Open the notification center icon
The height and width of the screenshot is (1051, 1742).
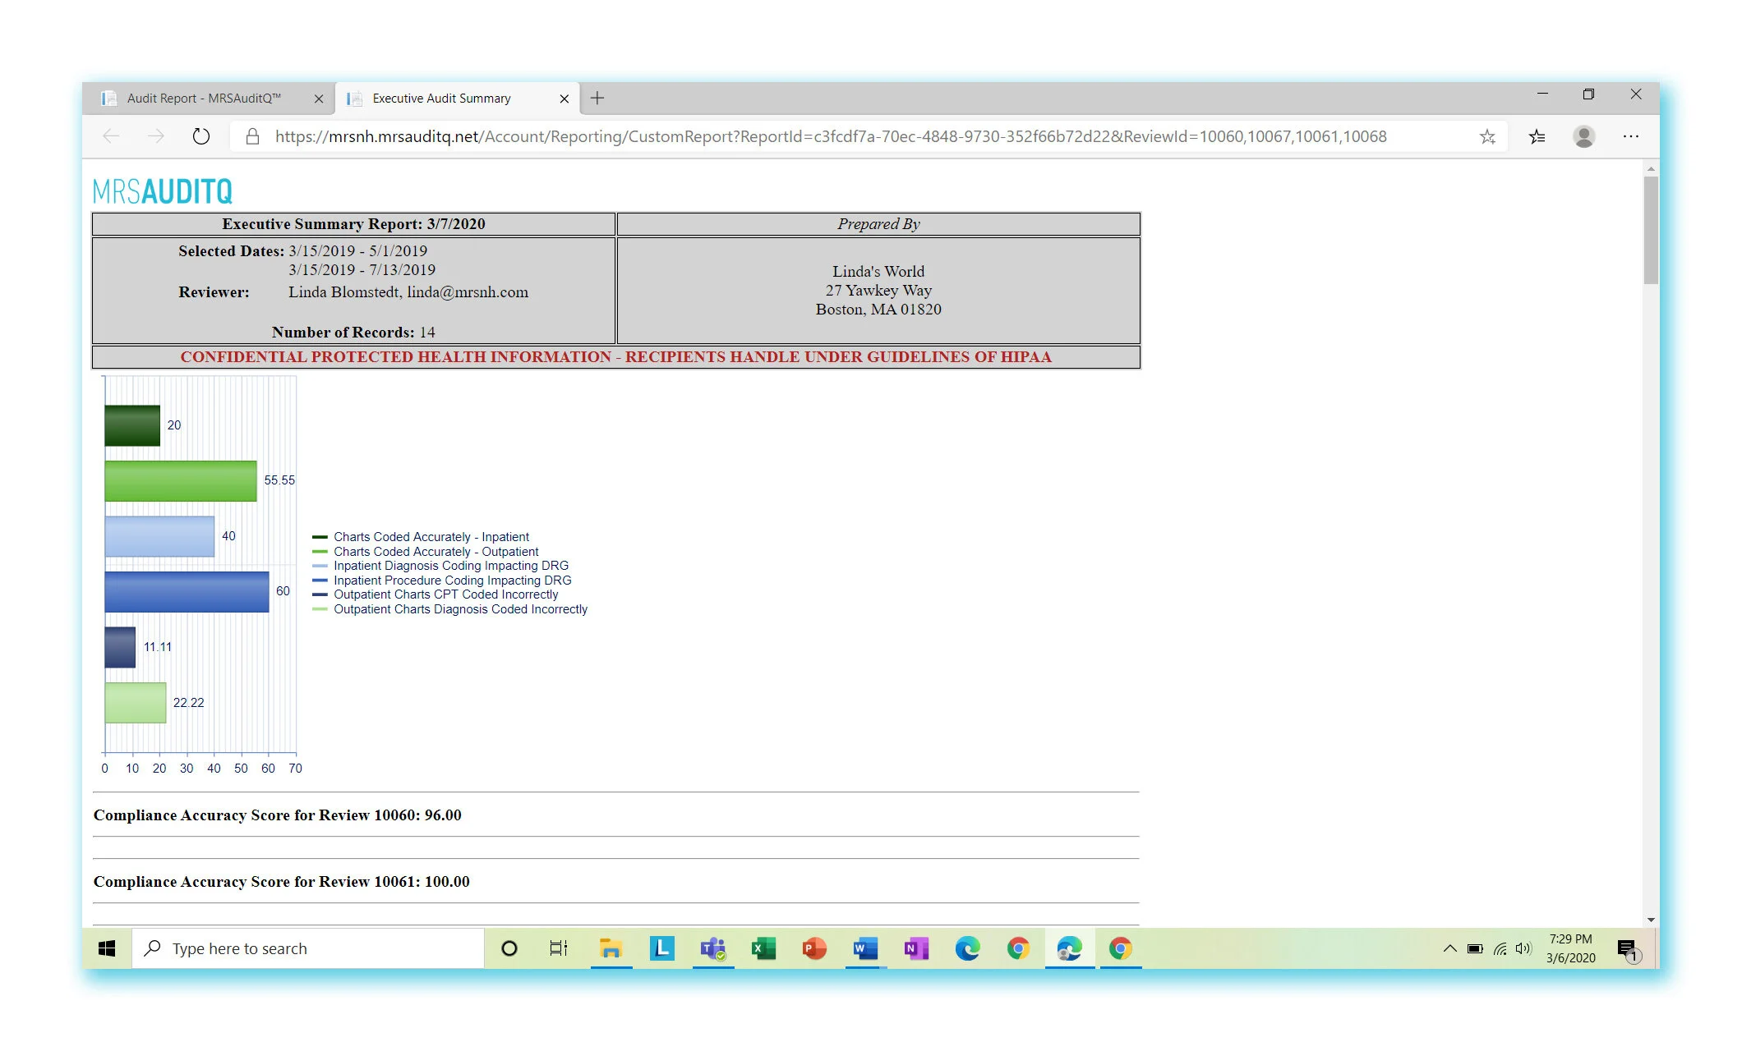pos(1626,949)
